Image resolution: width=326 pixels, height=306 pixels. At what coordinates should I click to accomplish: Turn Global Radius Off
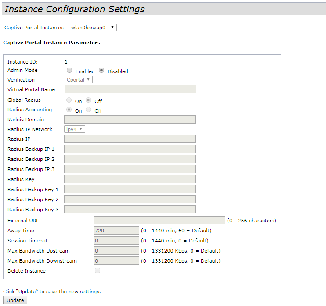pos(89,100)
